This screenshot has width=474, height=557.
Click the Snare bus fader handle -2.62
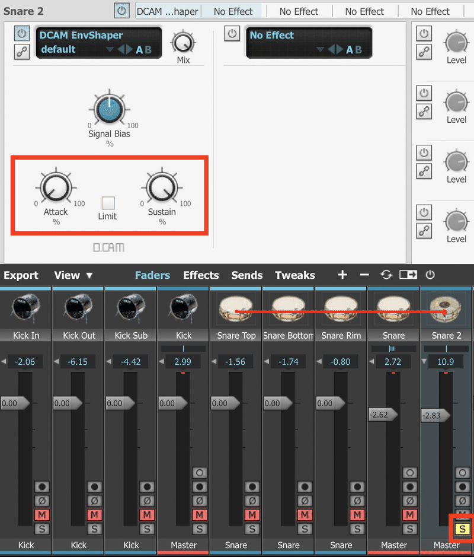(x=383, y=415)
